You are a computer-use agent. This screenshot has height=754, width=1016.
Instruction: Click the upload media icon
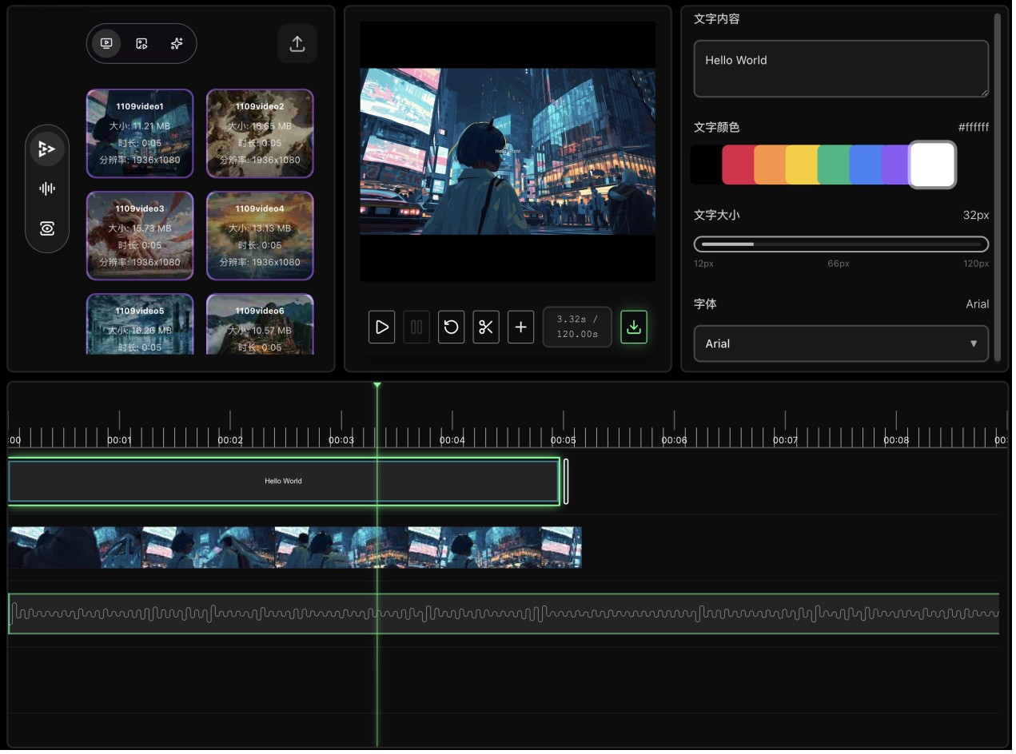click(297, 44)
